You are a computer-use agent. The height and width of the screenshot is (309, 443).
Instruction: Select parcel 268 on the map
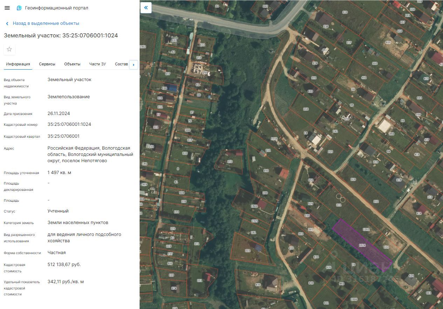point(306,109)
